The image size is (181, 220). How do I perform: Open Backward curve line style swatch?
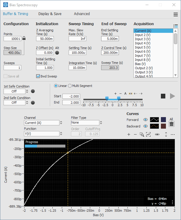click(x=154, y=126)
